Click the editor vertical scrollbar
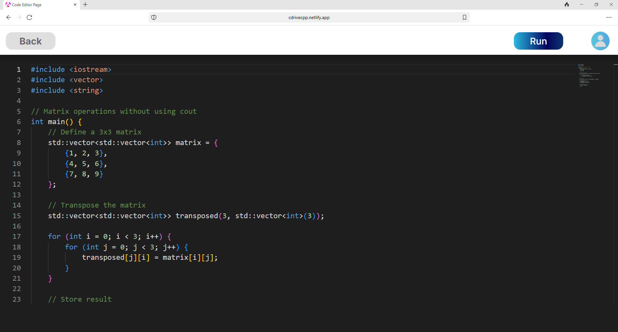618x332 pixels. click(x=616, y=184)
